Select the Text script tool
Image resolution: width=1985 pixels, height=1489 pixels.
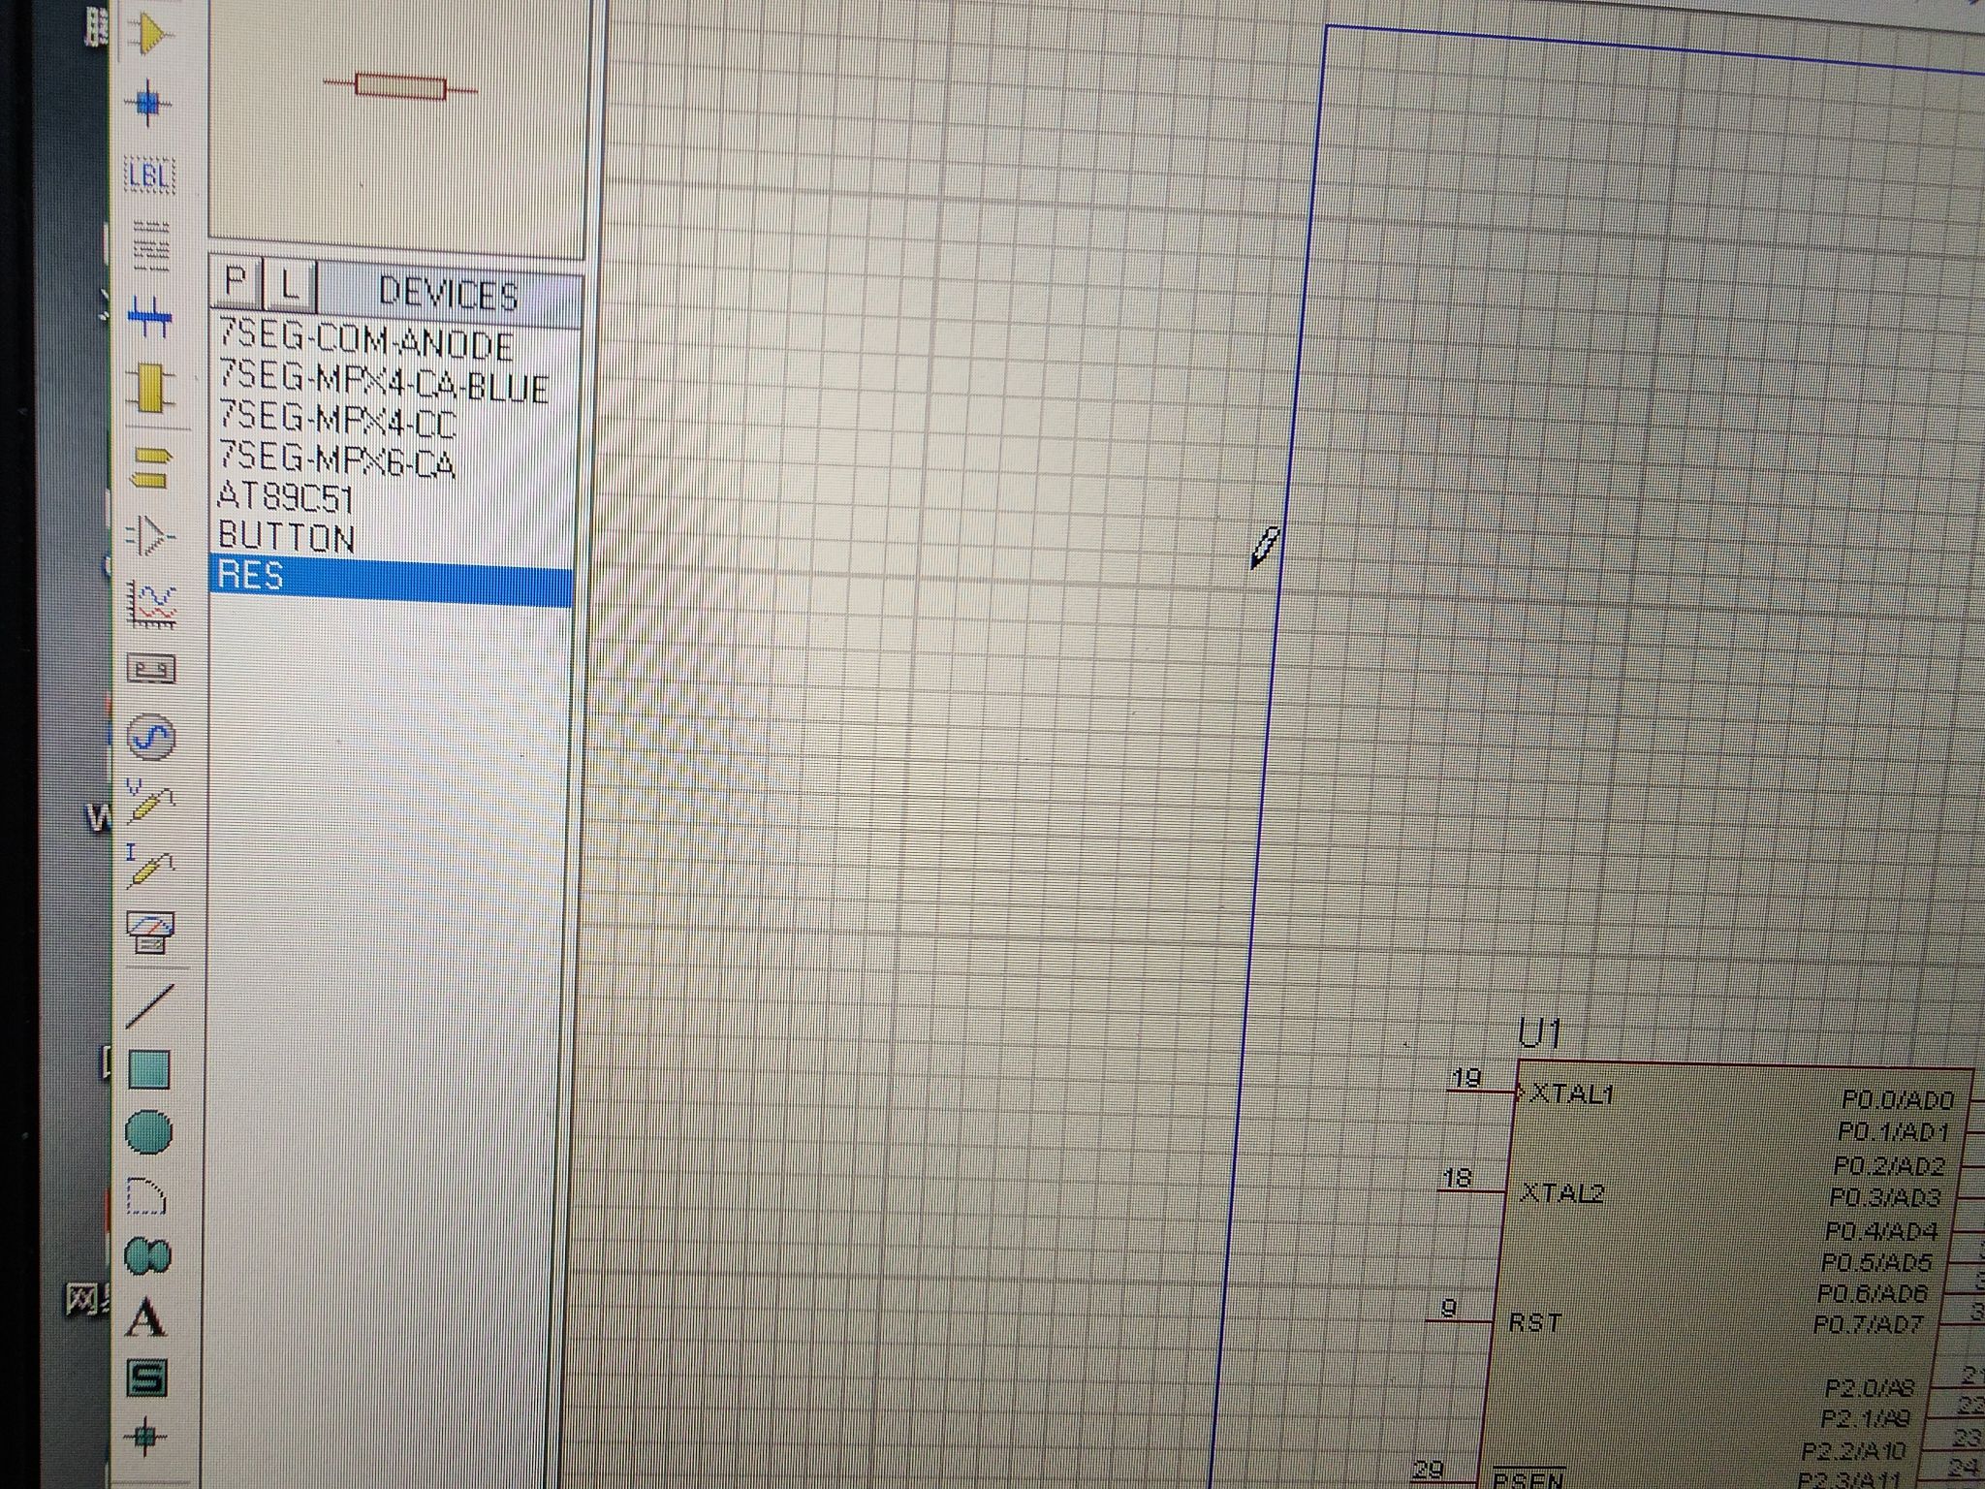151,244
